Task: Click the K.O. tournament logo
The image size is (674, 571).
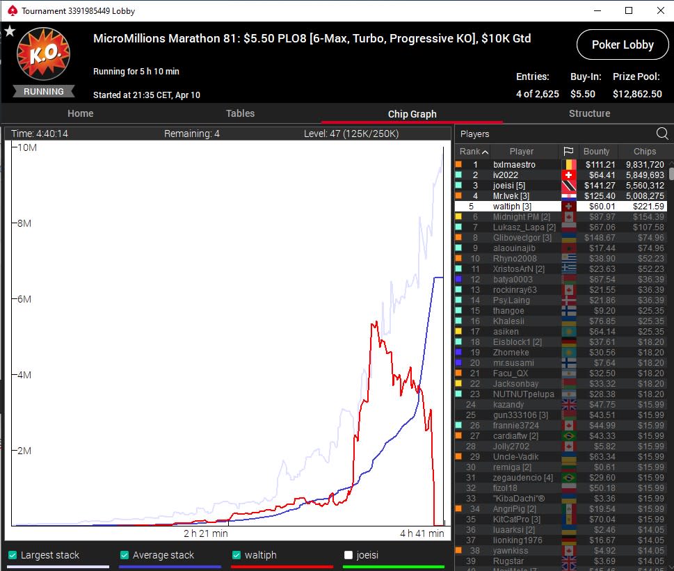Action: coord(43,54)
